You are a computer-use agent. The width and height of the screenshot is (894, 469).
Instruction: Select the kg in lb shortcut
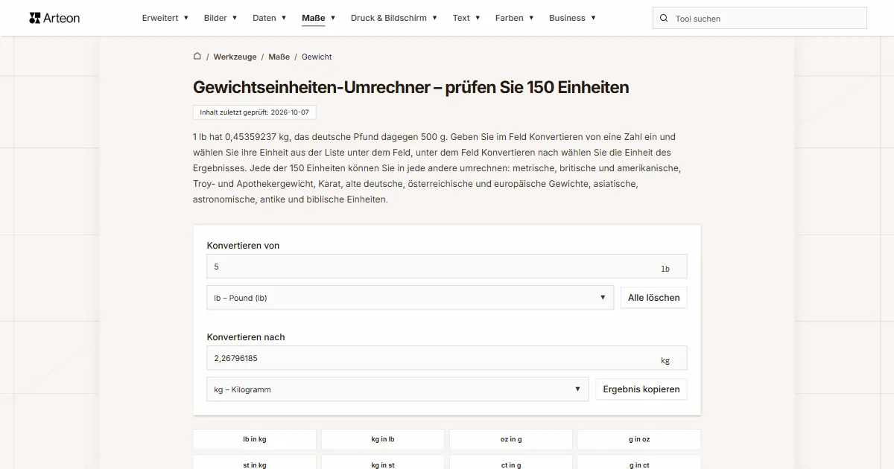tap(383, 439)
